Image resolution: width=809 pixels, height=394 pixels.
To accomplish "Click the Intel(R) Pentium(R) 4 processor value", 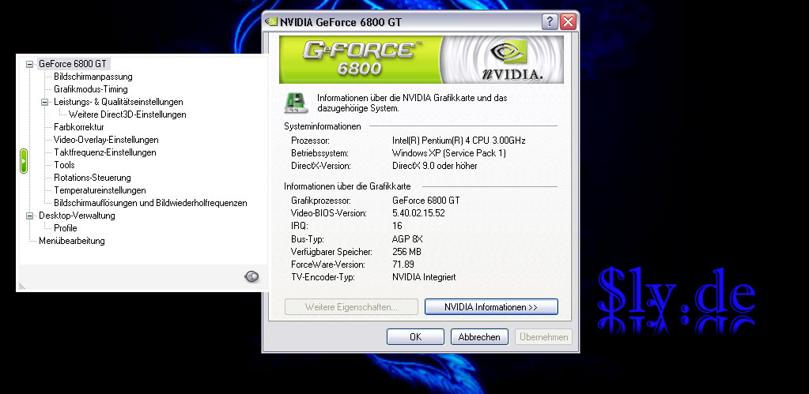I will click(x=459, y=141).
